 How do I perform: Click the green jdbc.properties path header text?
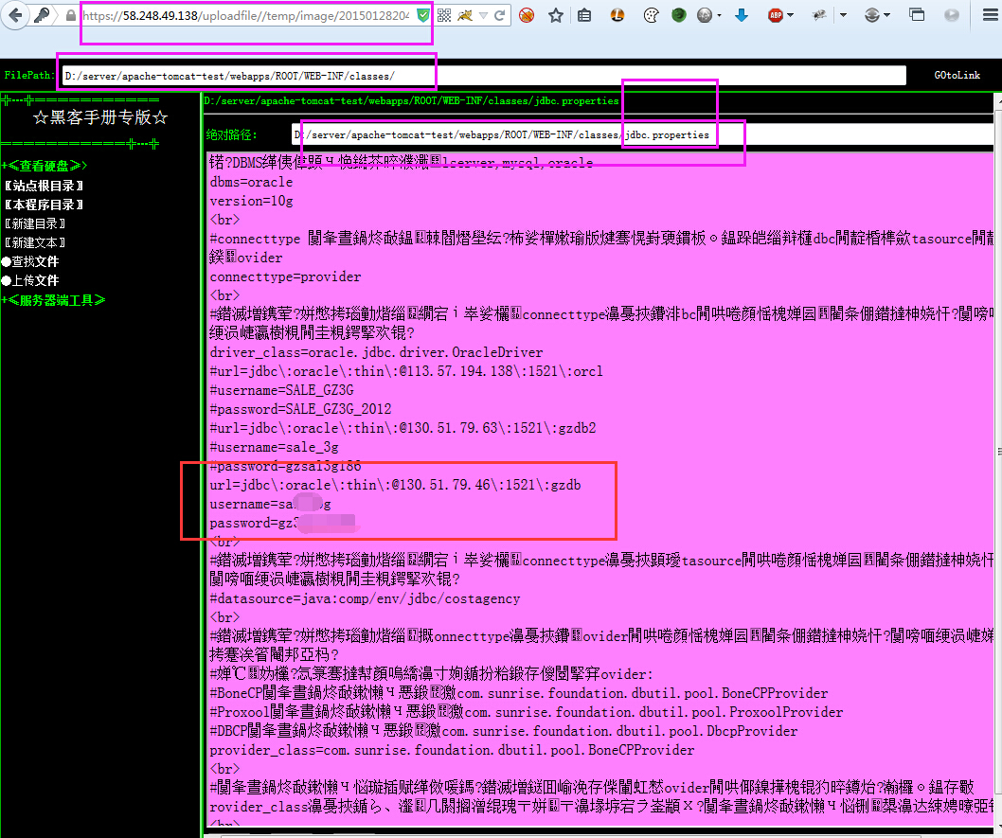coord(411,101)
